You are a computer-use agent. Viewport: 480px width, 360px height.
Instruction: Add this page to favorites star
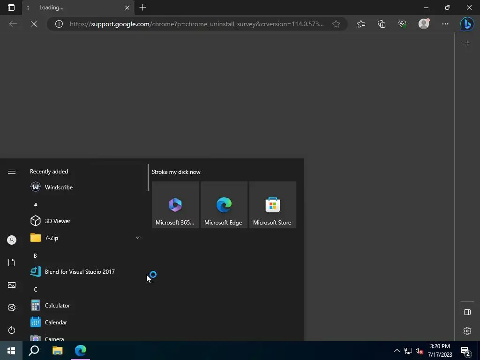point(336,24)
